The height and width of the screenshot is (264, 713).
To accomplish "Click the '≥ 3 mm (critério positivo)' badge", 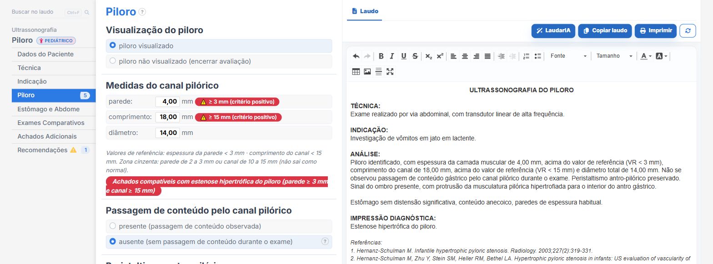I will pos(237,101).
